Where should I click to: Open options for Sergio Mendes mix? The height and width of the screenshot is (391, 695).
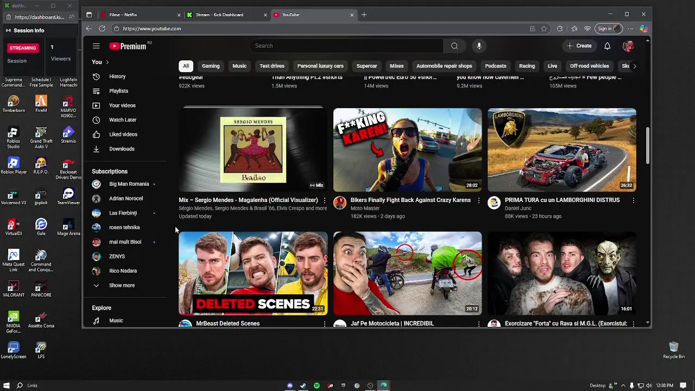(325, 200)
